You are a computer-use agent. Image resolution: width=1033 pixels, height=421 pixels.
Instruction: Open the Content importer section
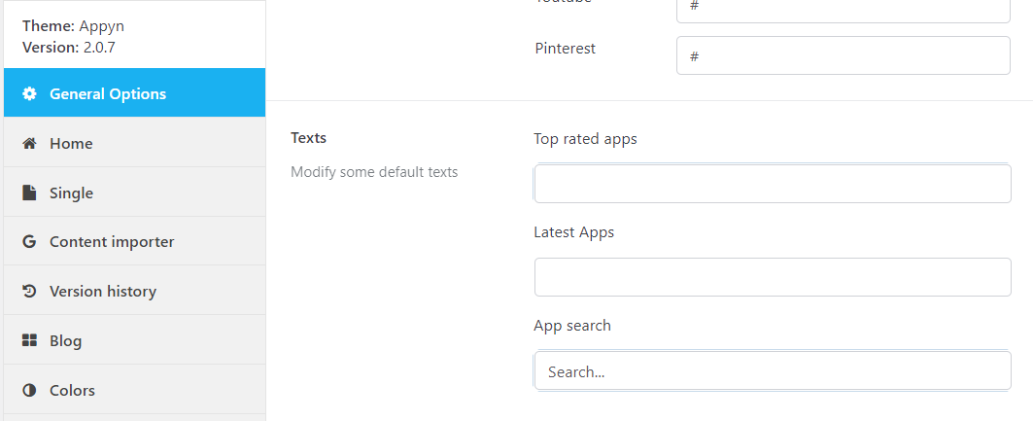pyautogui.click(x=134, y=241)
